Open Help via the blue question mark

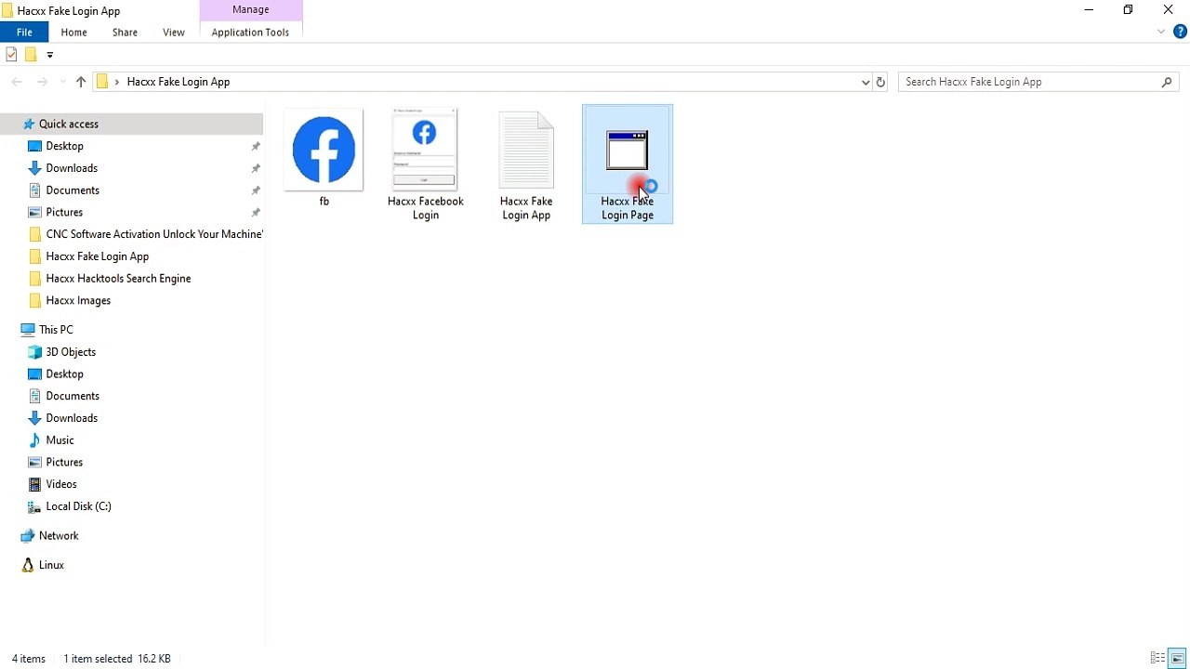pos(1181,32)
